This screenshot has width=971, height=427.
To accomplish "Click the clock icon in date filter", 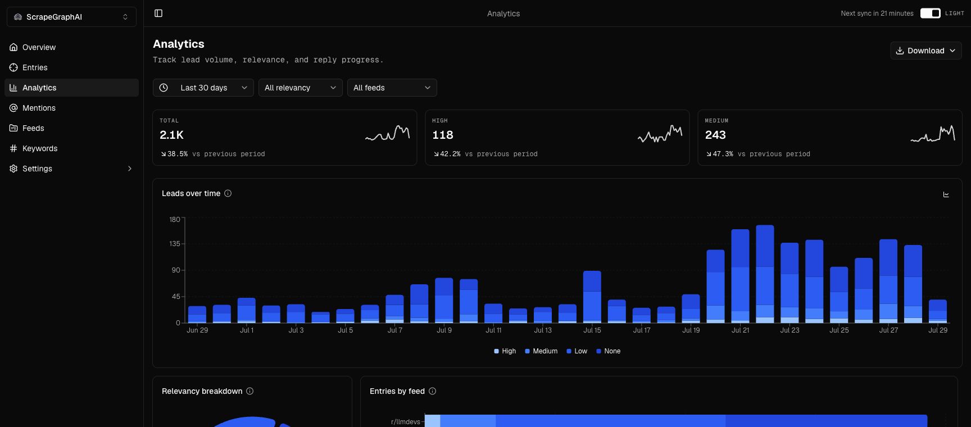I will 164,88.
